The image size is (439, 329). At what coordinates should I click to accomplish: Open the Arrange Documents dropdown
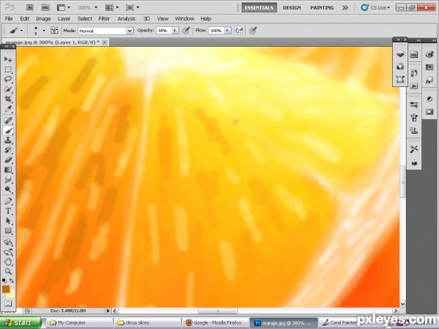click(112, 7)
